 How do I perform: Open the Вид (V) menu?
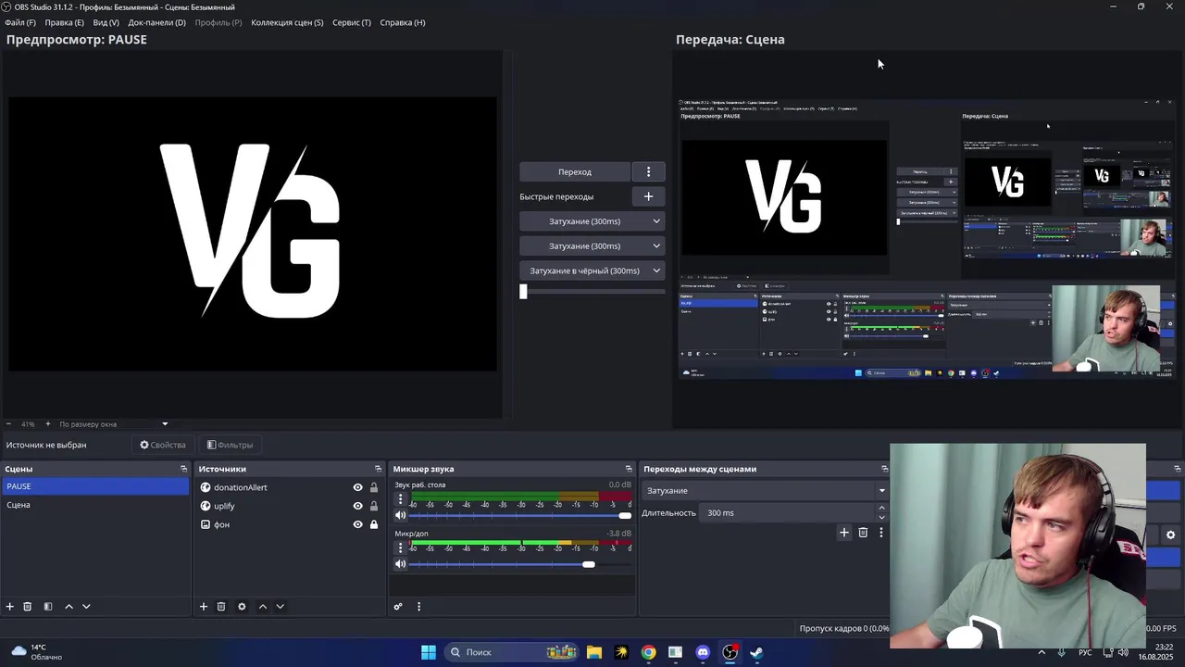tap(106, 22)
